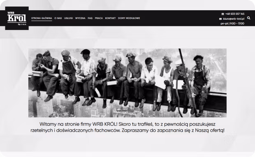Open the KONTAKT menu item

point(110,18)
